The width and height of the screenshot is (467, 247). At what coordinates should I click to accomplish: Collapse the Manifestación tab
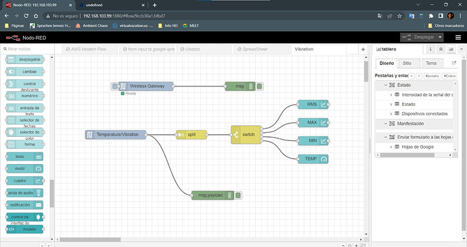[385, 123]
